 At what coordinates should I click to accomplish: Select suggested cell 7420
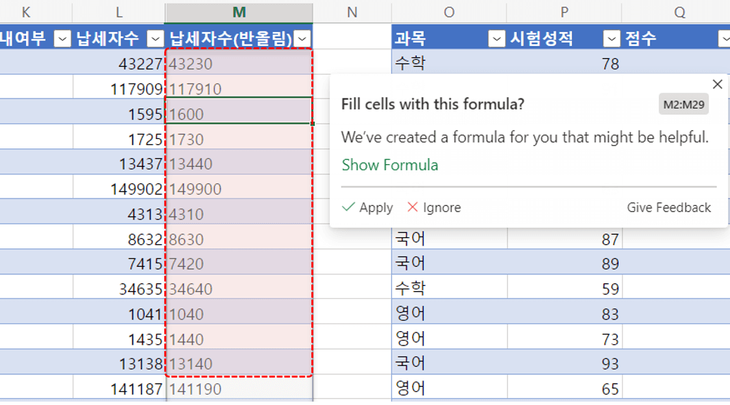point(239,262)
